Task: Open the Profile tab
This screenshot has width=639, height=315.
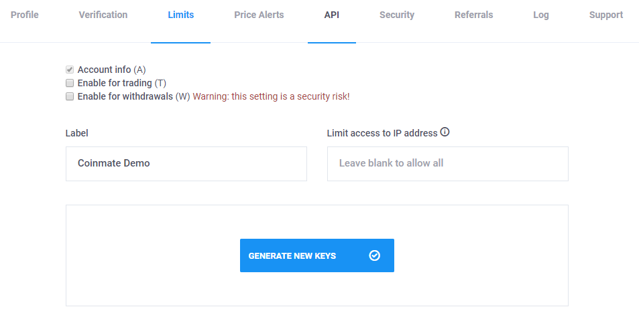Action: (x=24, y=15)
